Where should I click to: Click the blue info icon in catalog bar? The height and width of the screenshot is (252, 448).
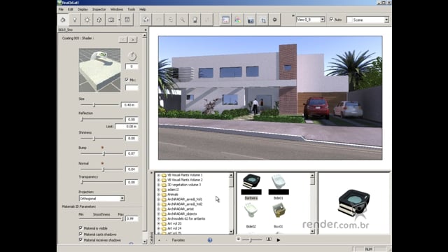210,240
